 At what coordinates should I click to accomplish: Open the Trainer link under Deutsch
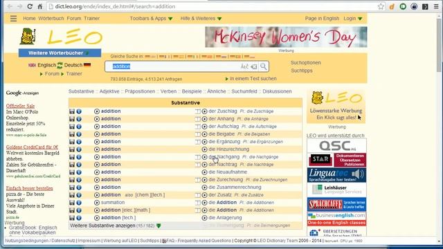pyautogui.click(x=74, y=74)
